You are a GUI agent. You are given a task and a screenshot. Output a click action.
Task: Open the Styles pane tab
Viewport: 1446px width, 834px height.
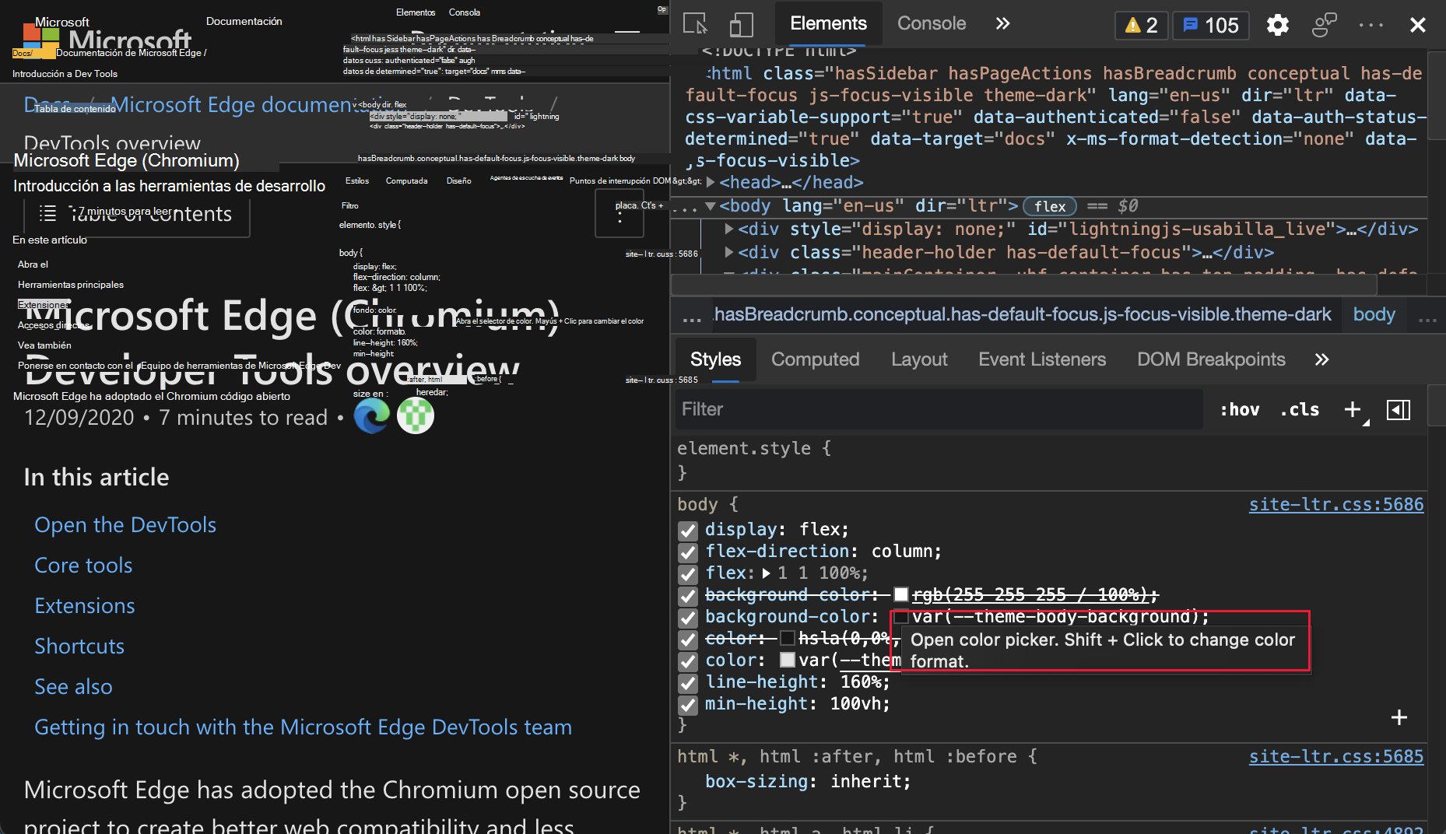click(715, 359)
